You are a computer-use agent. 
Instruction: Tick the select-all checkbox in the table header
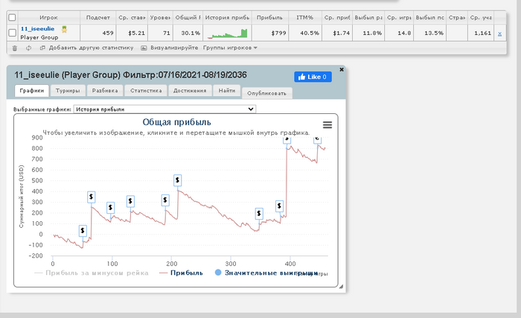point(12,17)
